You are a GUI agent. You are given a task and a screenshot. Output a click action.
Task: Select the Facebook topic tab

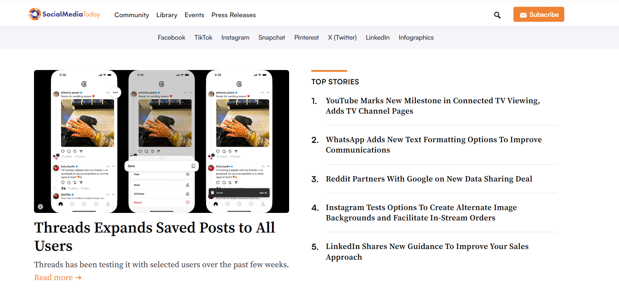(171, 38)
